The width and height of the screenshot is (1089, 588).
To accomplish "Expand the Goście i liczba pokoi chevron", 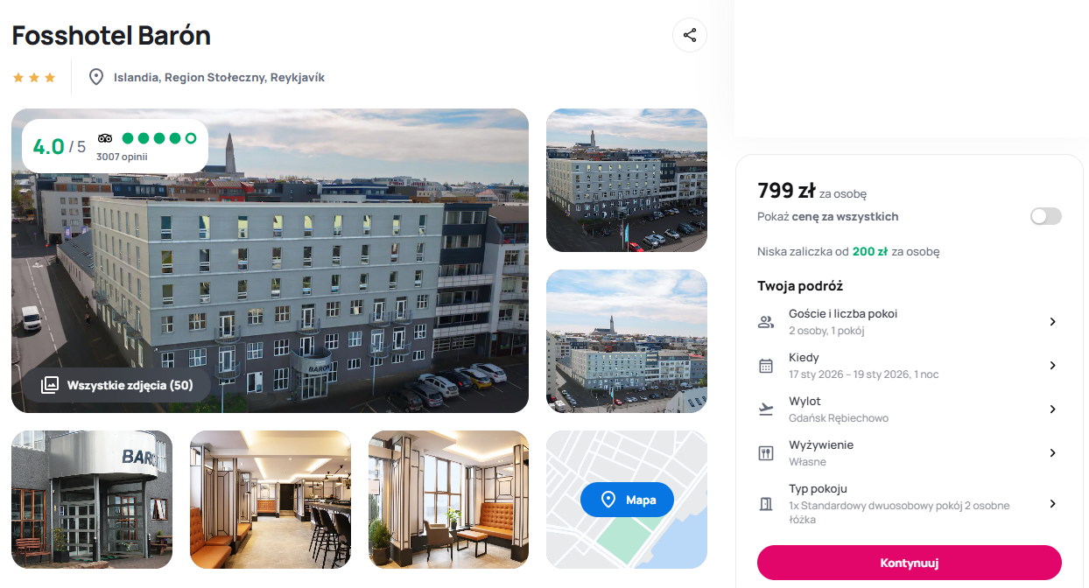I will pos(1052,322).
